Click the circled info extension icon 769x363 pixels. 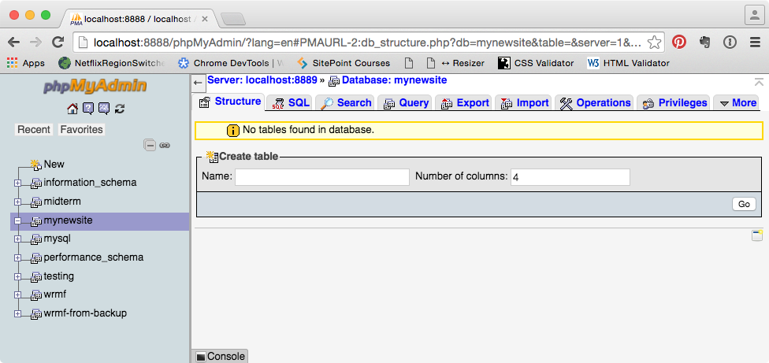pos(730,43)
